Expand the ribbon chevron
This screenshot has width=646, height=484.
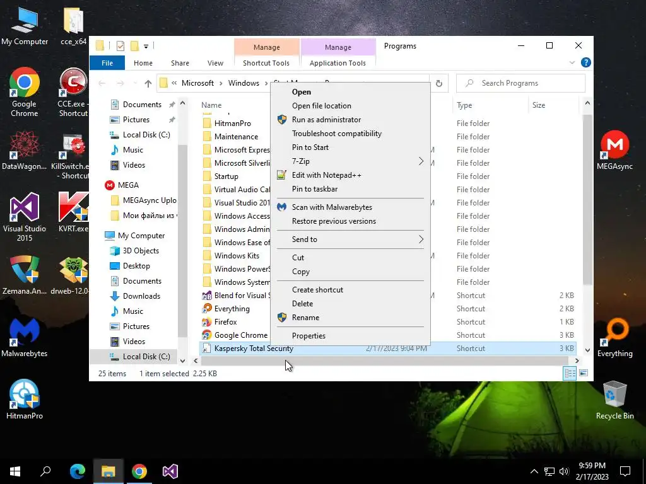572,62
